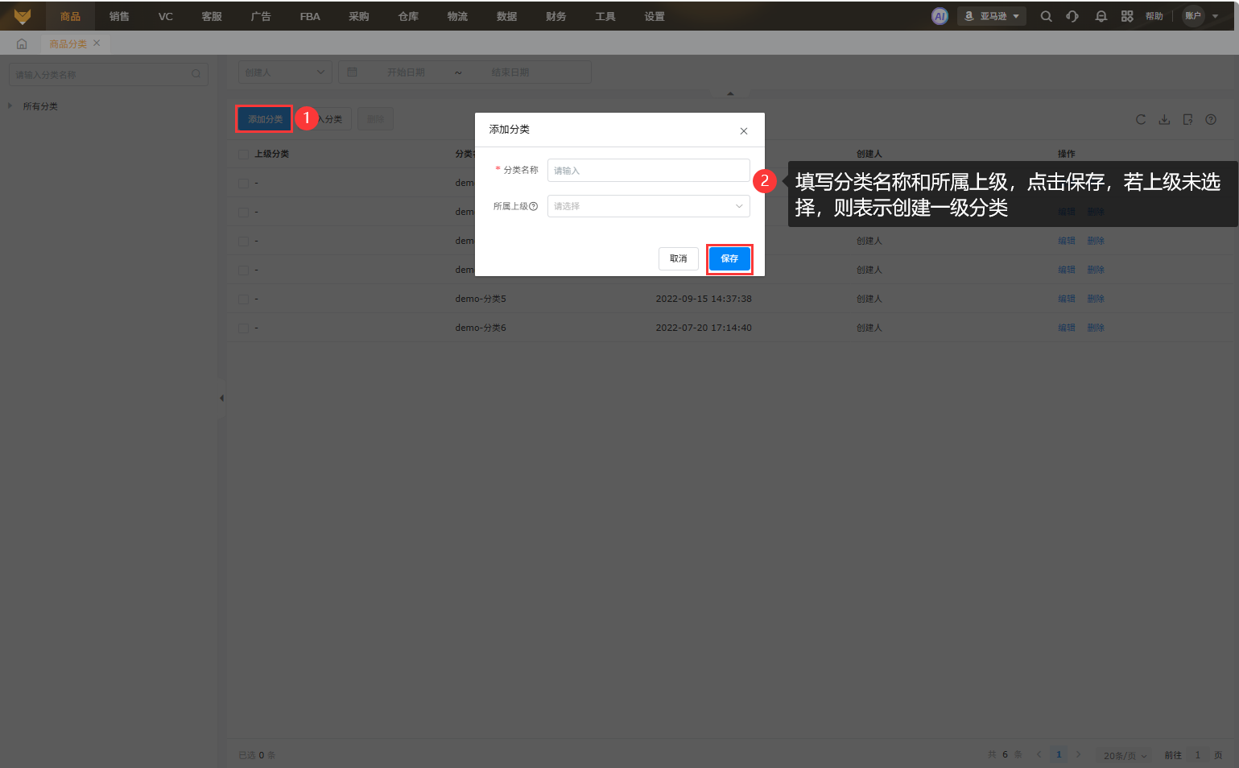Click 取消 in the dialog

[x=679, y=258]
